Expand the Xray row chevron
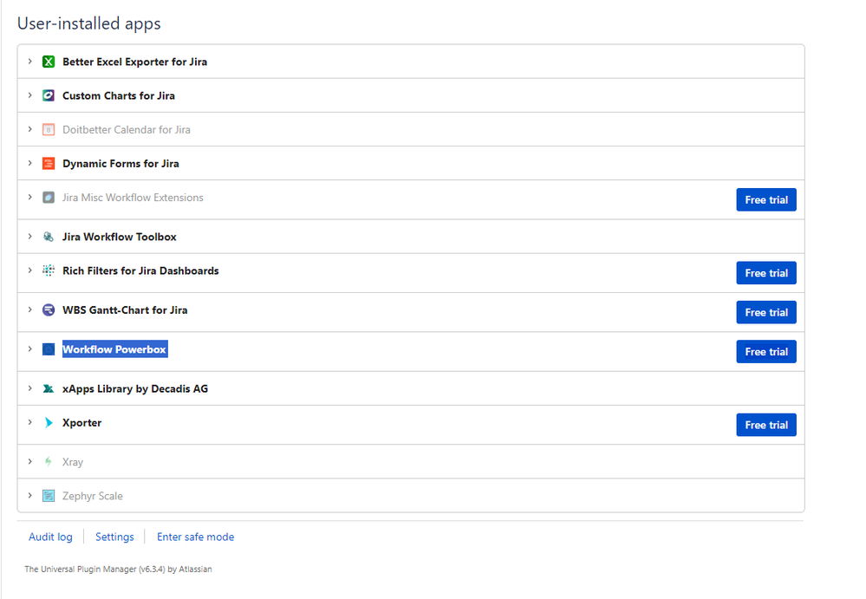Image resolution: width=866 pixels, height=599 pixels. (29, 461)
